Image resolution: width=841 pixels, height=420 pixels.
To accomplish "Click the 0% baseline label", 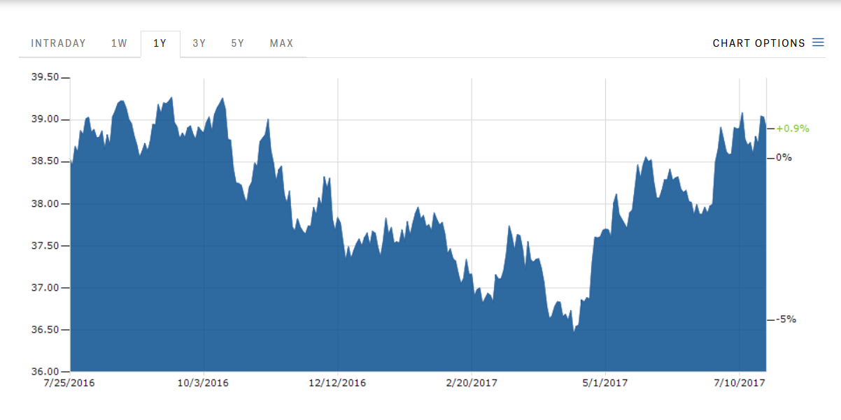I will 784,157.
